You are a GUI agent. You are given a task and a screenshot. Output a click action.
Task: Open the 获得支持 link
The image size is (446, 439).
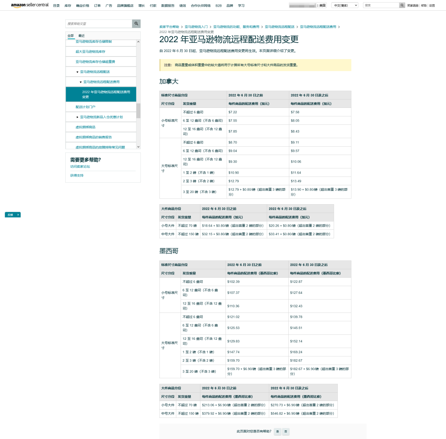(77, 176)
